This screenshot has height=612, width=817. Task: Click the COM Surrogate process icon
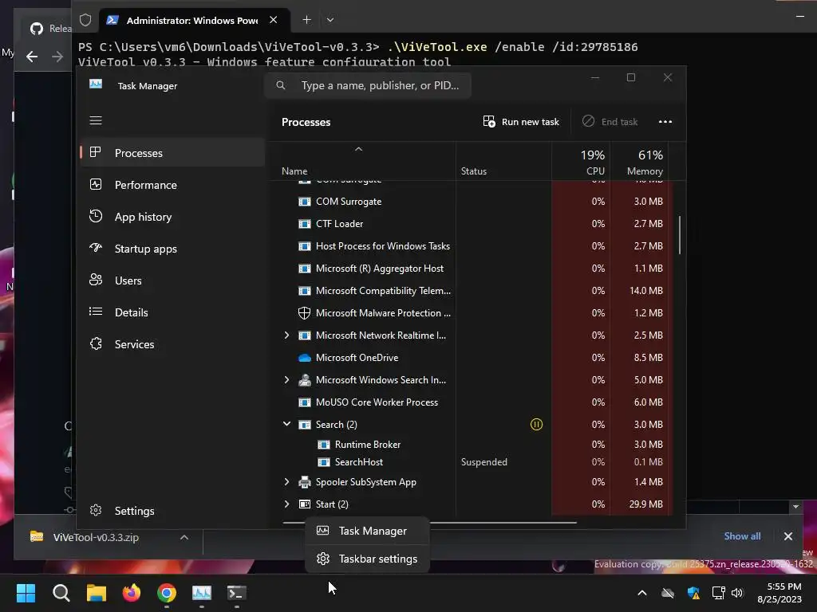[x=304, y=202]
